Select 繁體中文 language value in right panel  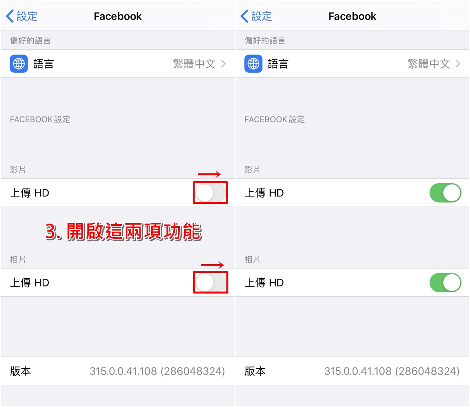[429, 63]
